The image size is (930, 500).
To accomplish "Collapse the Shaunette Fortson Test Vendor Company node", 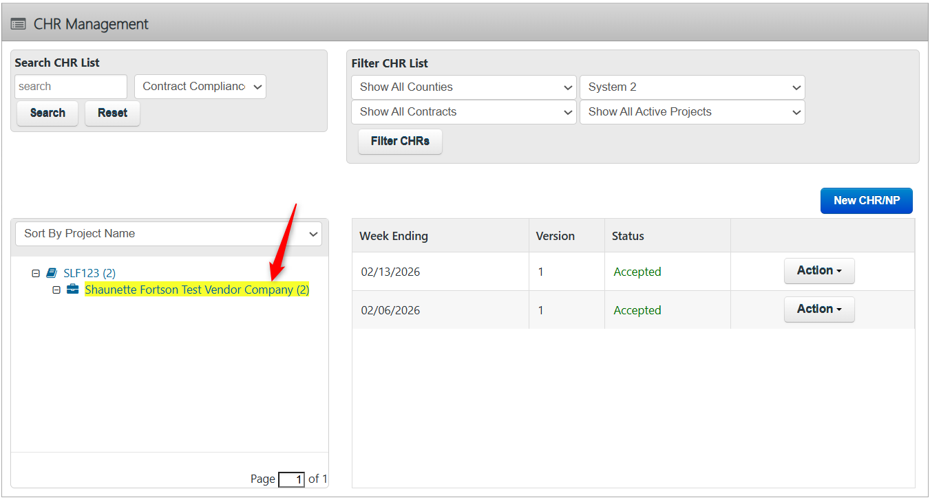I will pos(57,290).
